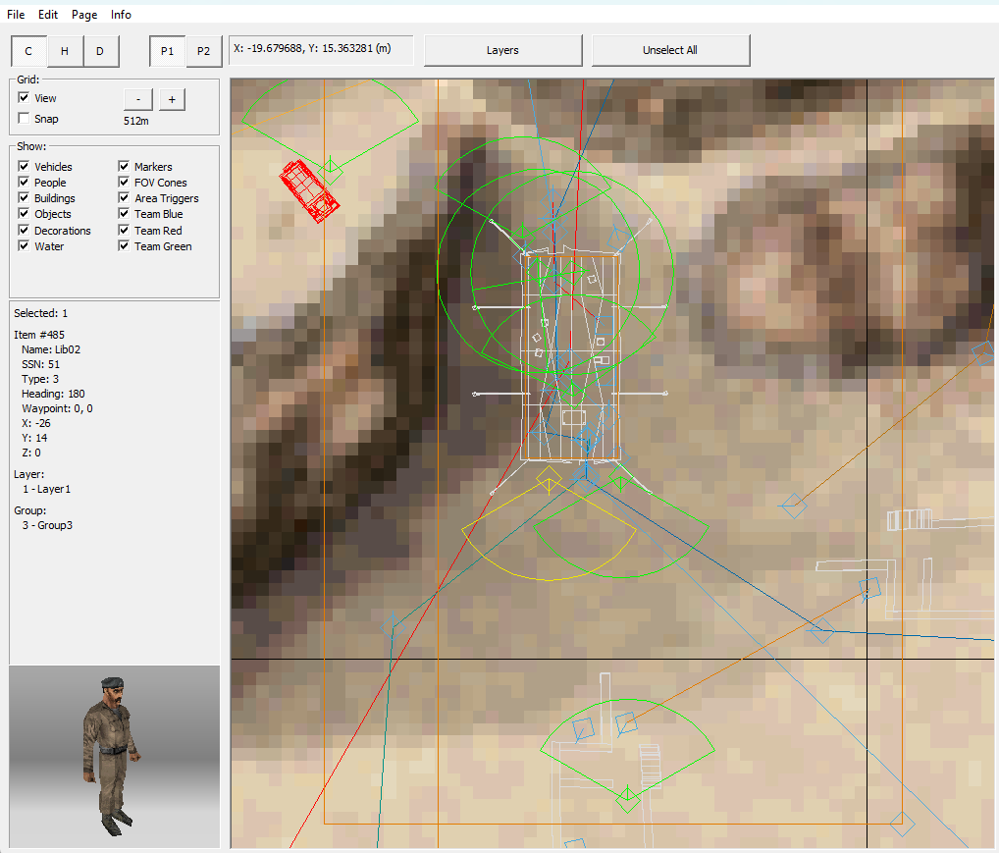Screen dimensions: 999x853
Task: Switch to page P1
Action: (x=167, y=51)
